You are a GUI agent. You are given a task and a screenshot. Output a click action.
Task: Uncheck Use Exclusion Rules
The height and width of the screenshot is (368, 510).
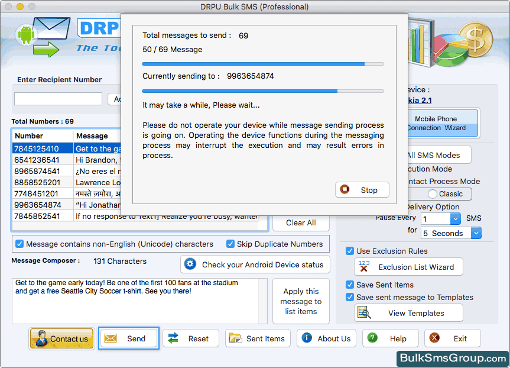[350, 251]
